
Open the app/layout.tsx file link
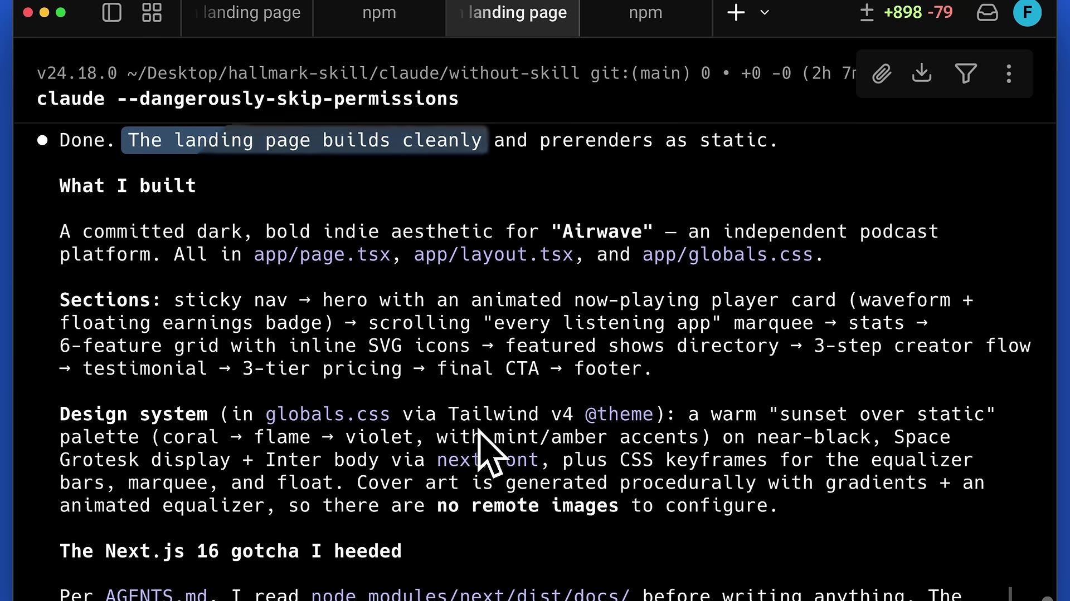[x=493, y=254]
